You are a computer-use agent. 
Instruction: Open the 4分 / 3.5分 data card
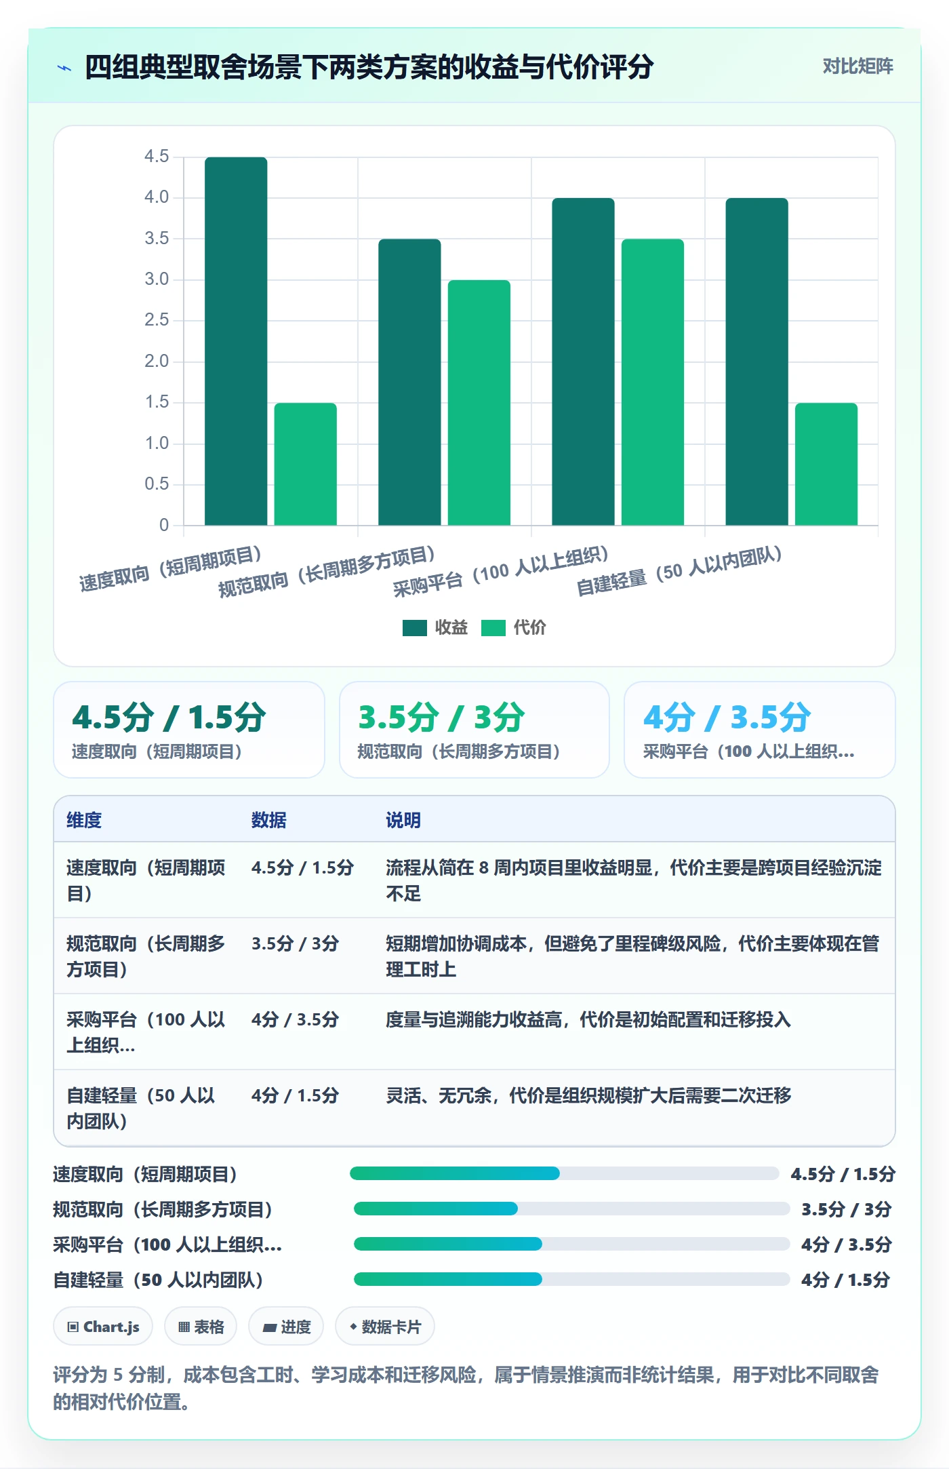tap(760, 730)
